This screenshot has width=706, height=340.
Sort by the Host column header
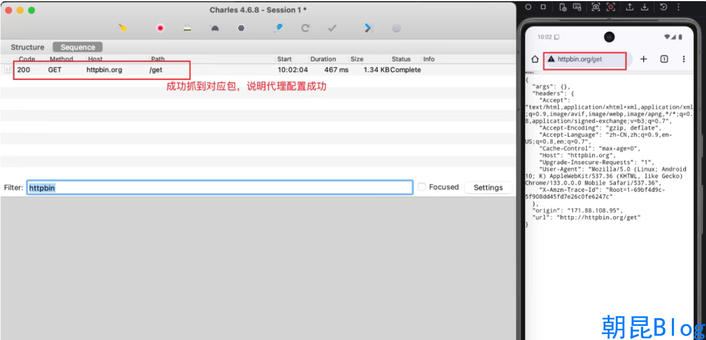(95, 59)
